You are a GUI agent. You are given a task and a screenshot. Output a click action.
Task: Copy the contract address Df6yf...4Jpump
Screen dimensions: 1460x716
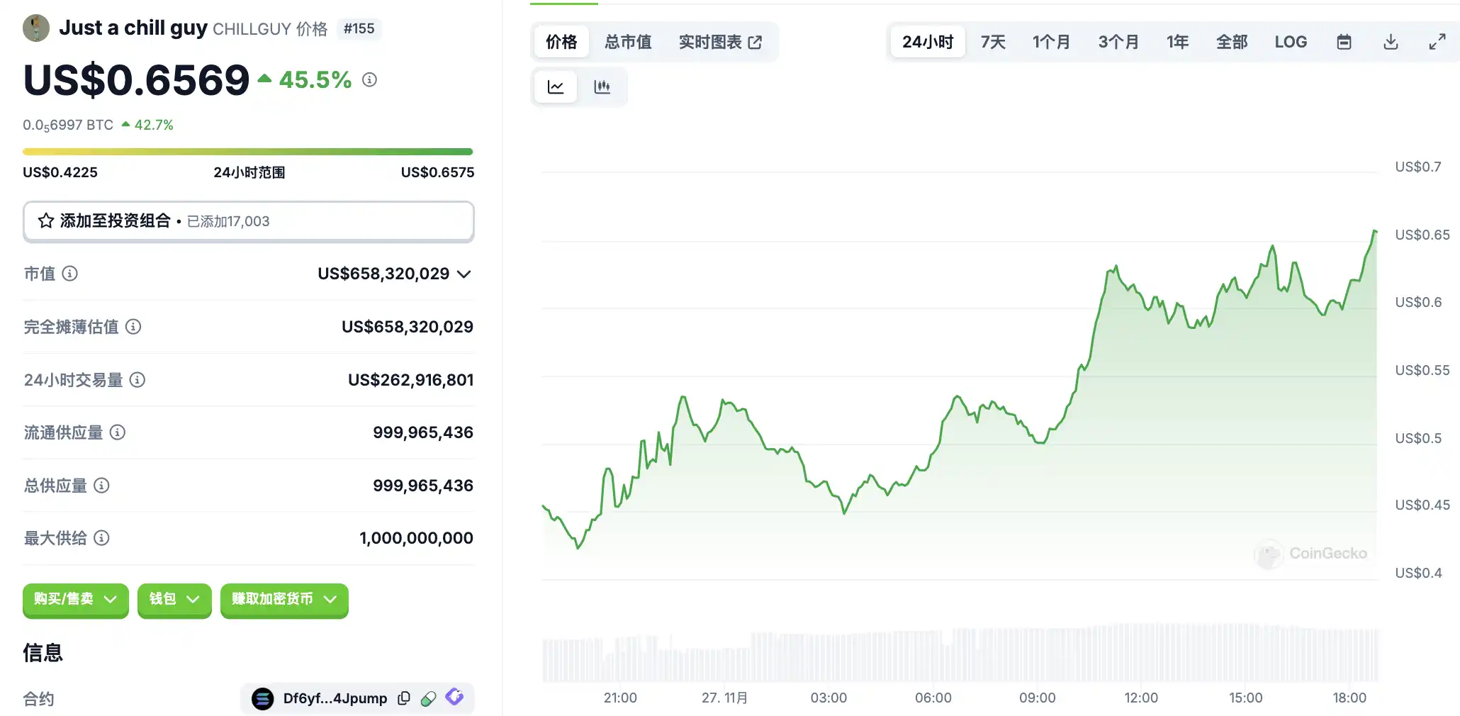pyautogui.click(x=404, y=698)
